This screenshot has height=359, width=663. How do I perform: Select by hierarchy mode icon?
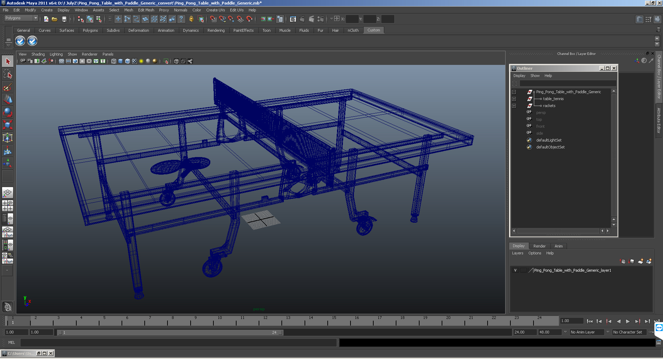(x=81, y=19)
